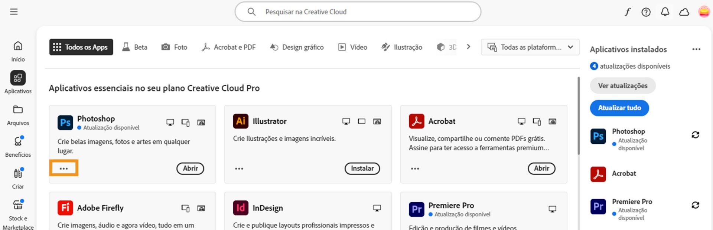This screenshot has height=230, width=713.
Task: Click the desktop platform icon on the Photoshop card
Action: click(x=170, y=122)
